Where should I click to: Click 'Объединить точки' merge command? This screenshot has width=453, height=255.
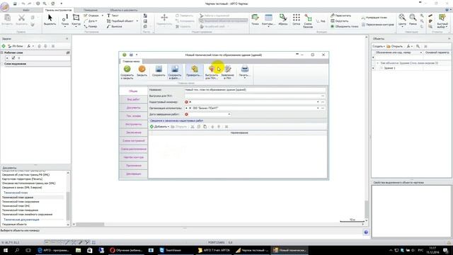(x=345, y=26)
